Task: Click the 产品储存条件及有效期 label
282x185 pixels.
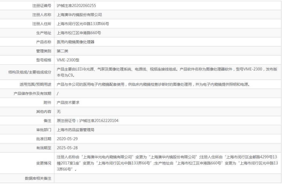Action: [32, 93]
